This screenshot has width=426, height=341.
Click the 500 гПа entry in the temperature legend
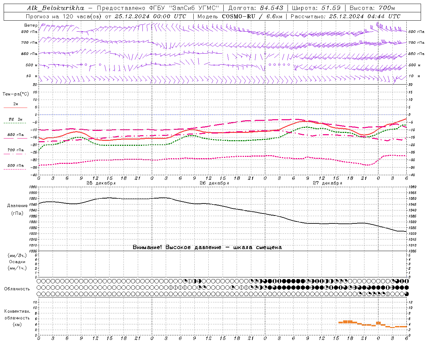point(16,166)
